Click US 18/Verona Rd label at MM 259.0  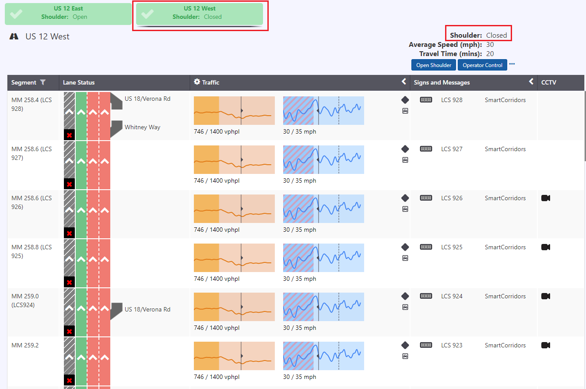147,309
